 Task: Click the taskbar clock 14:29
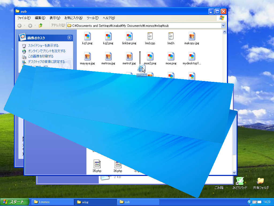click(267, 202)
